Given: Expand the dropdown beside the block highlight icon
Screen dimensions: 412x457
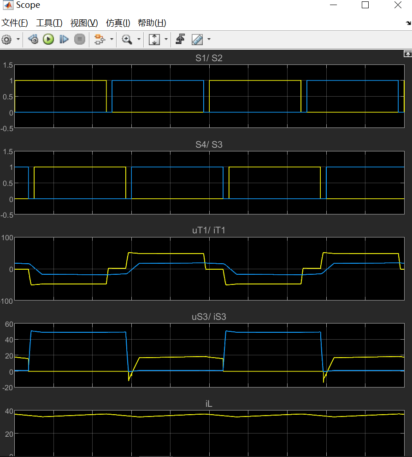Looking at the screenshot, I should 112,39.
